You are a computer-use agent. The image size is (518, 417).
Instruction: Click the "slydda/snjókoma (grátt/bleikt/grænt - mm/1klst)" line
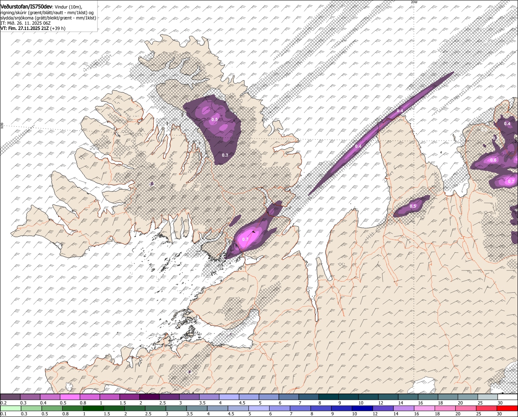pyautogui.click(x=48, y=18)
